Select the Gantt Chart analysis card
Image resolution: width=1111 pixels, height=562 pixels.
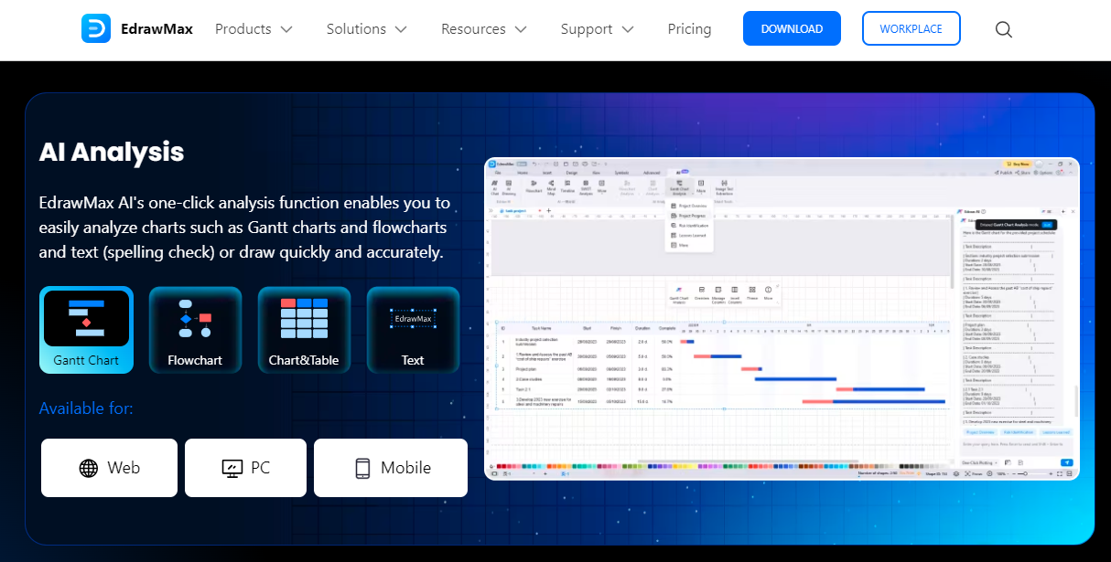pyautogui.click(x=86, y=330)
